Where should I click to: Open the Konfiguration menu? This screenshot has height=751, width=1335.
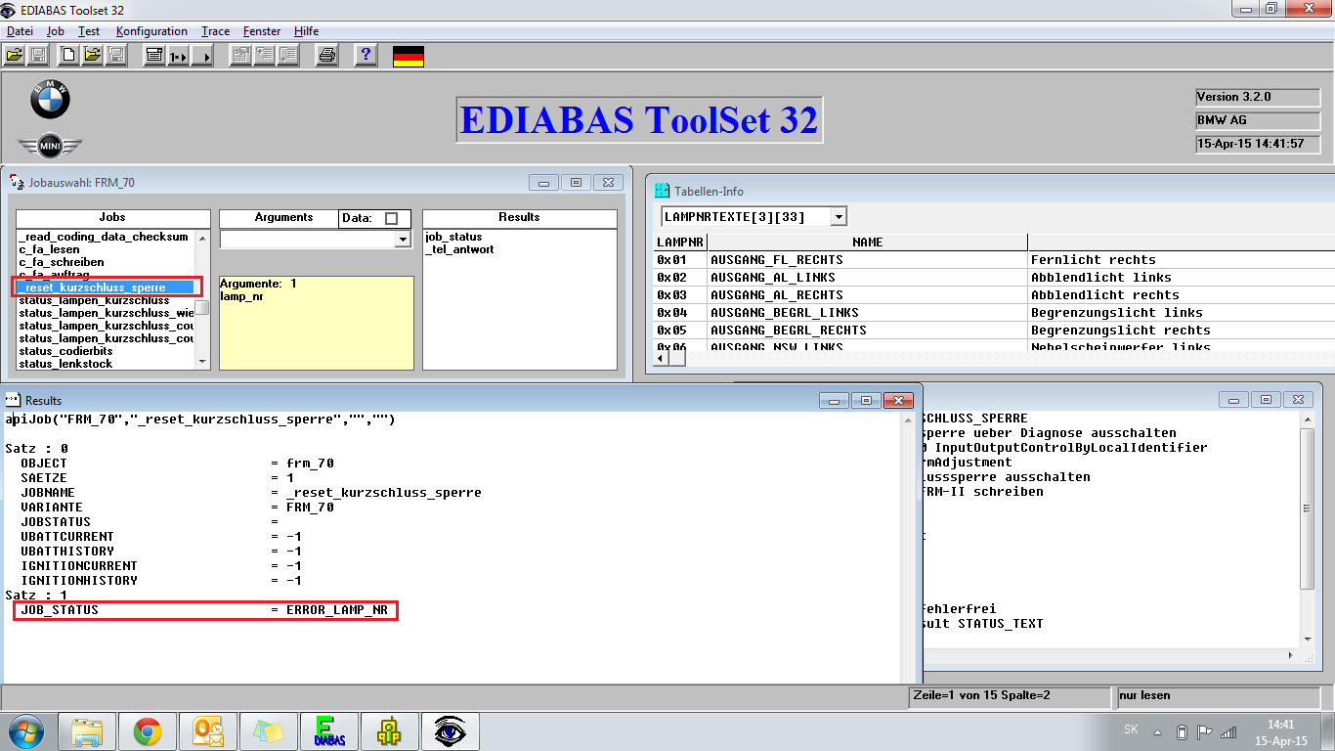151,31
